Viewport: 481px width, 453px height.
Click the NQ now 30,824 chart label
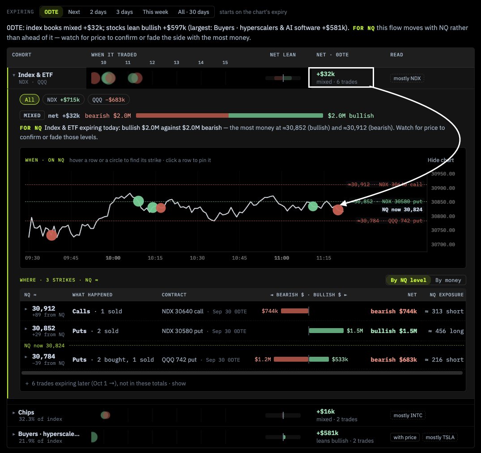pyautogui.click(x=402, y=209)
